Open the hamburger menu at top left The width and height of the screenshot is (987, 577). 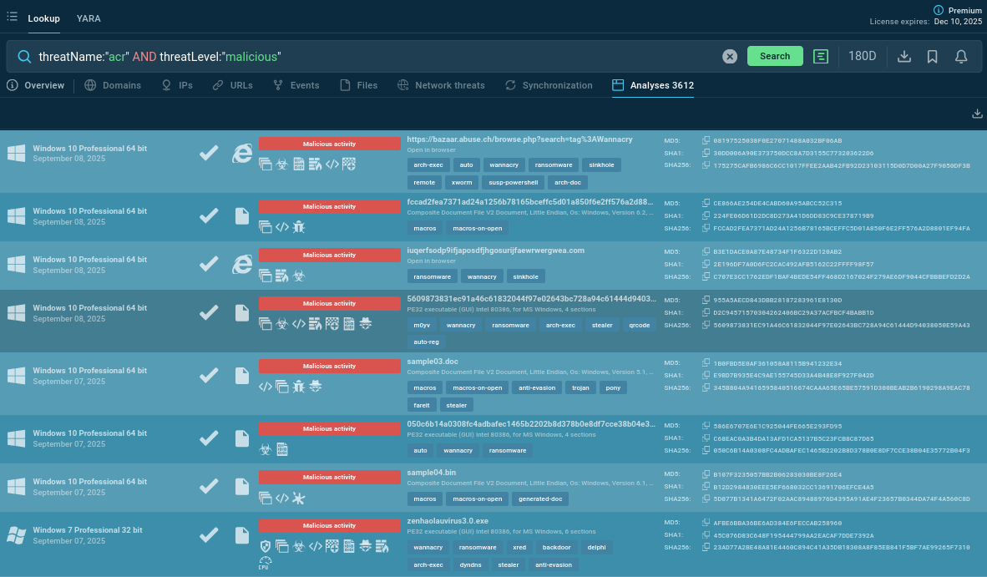12,17
